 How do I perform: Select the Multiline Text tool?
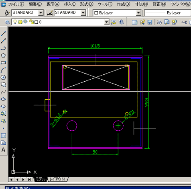coord(3,150)
